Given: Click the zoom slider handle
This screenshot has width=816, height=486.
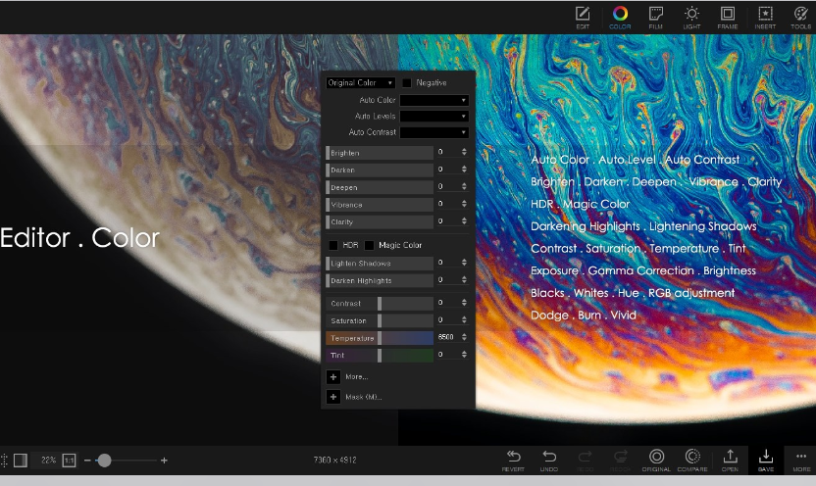Looking at the screenshot, I should pyautogui.click(x=104, y=460).
